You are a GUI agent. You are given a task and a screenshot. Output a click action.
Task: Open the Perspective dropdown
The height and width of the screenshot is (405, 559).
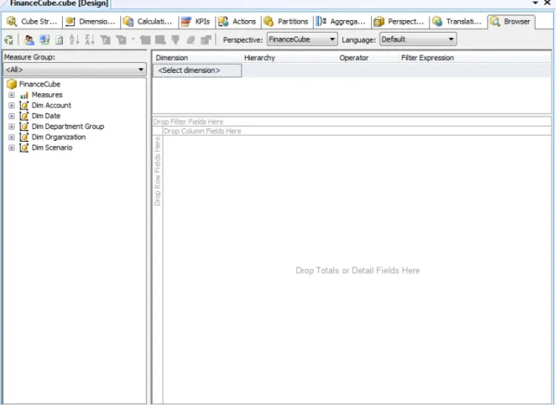click(302, 39)
